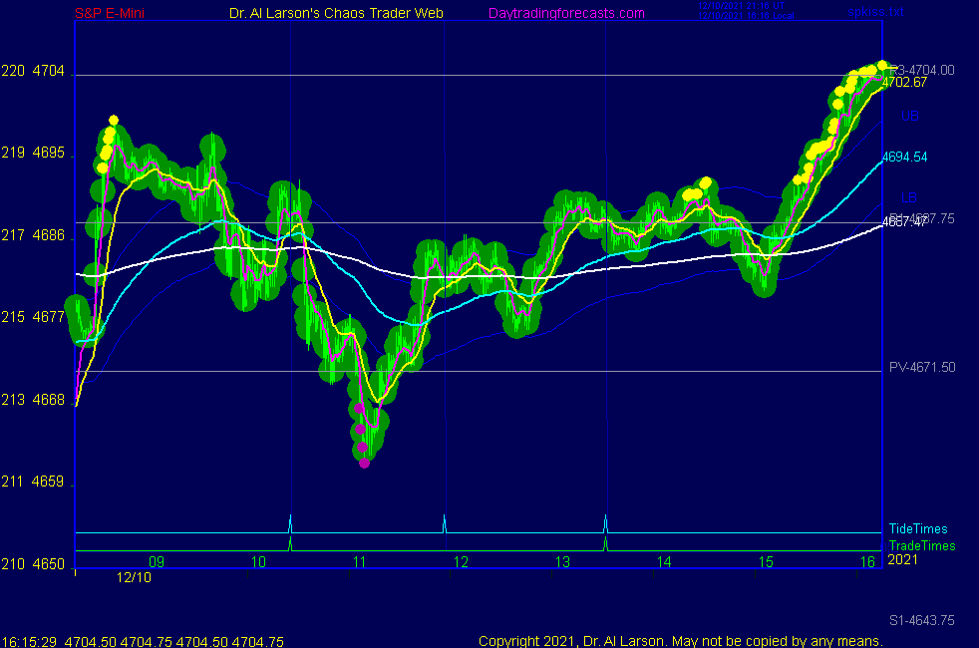
Task: Click the 15 hour axis label
Action: (766, 562)
